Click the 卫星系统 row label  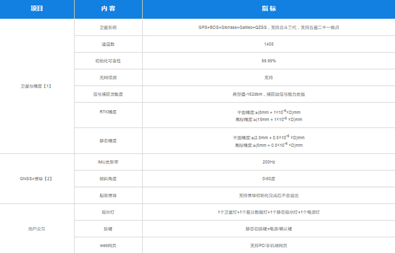pyautogui.click(x=108, y=27)
